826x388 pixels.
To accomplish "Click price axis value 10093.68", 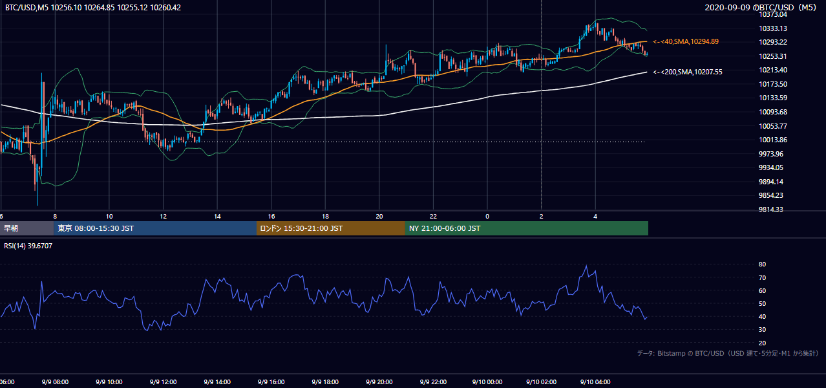I will (773, 112).
